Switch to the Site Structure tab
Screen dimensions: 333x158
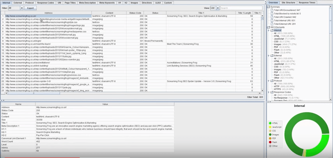(x=288, y=3)
